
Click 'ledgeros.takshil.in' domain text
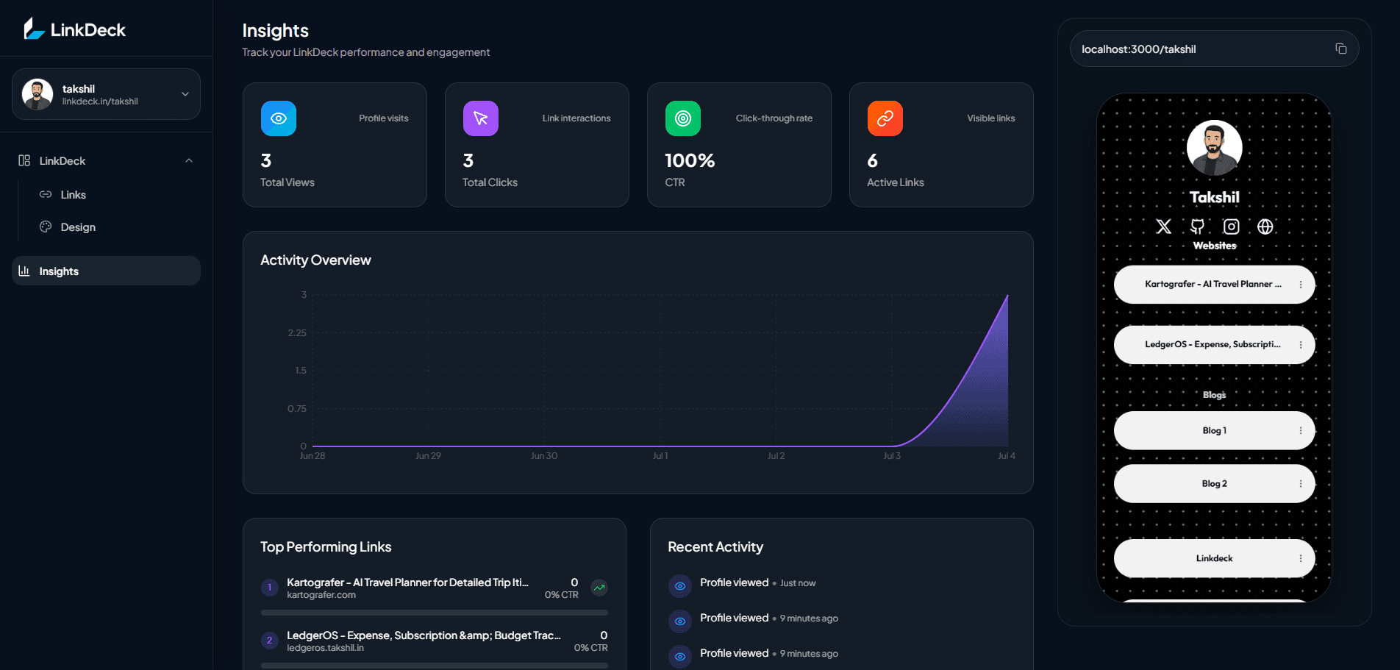pos(325,648)
